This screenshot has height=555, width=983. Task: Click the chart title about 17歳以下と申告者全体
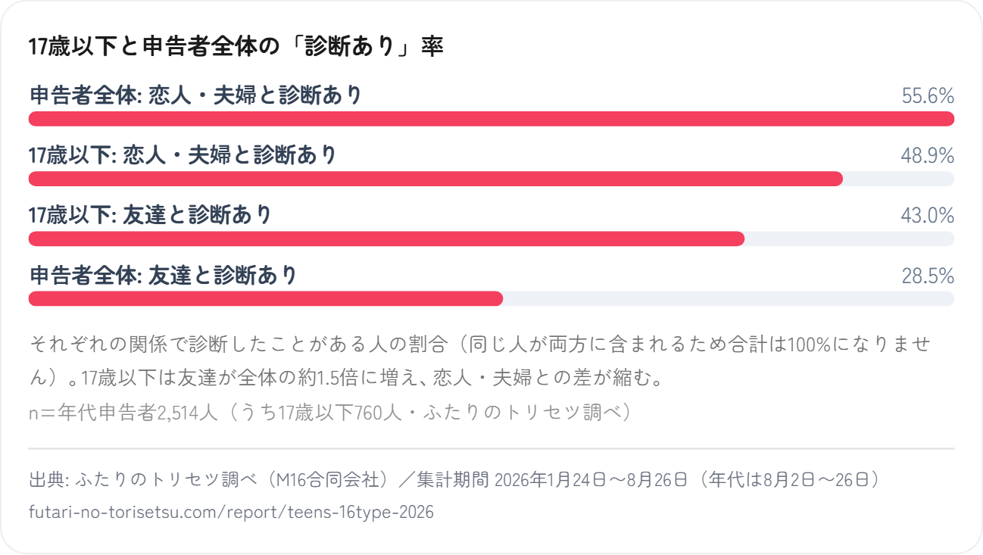point(236,47)
